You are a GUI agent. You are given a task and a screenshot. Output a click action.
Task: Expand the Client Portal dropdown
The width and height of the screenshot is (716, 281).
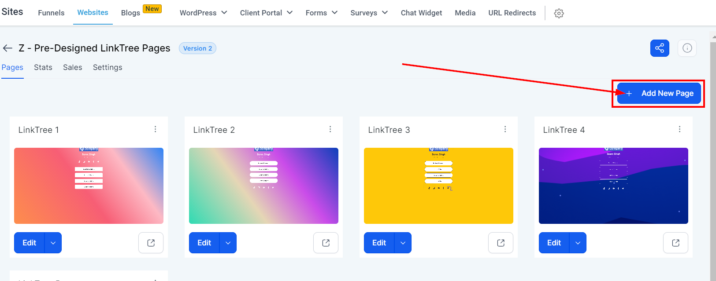tap(266, 13)
